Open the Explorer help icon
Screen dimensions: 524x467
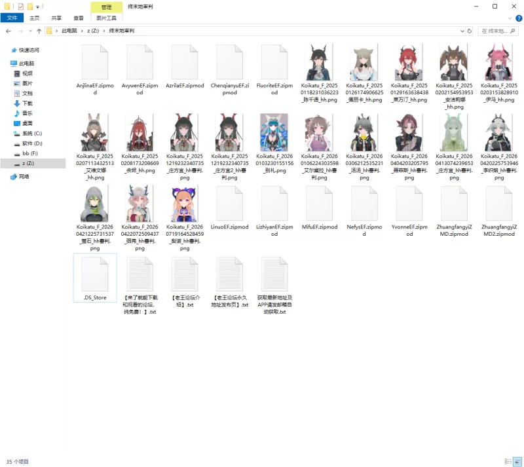coord(519,18)
